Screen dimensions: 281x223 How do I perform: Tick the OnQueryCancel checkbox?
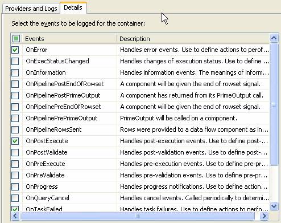(x=15, y=198)
